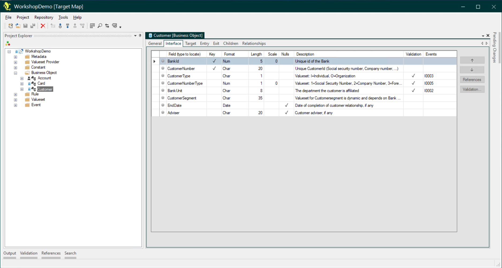This screenshot has height=268, width=502.
Task: Open a project using the open folder icon
Action: 18,26
